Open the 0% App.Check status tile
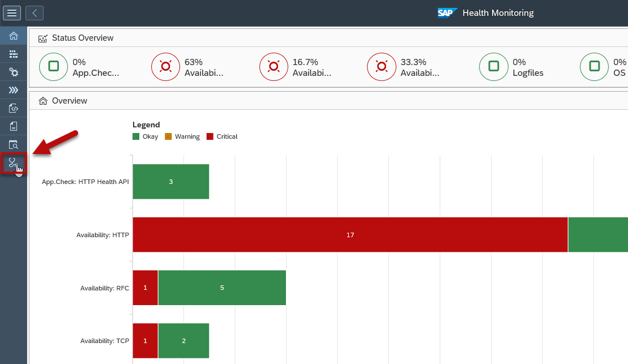628x364 pixels. (79, 67)
